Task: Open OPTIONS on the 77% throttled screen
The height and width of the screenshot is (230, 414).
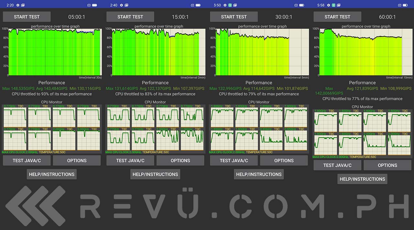Action: click(x=387, y=165)
